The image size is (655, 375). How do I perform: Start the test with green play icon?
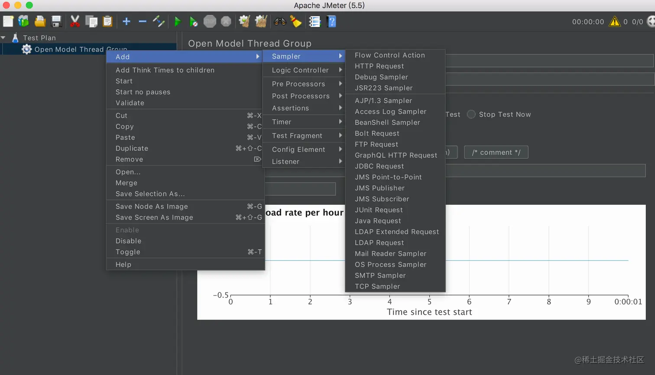177,21
